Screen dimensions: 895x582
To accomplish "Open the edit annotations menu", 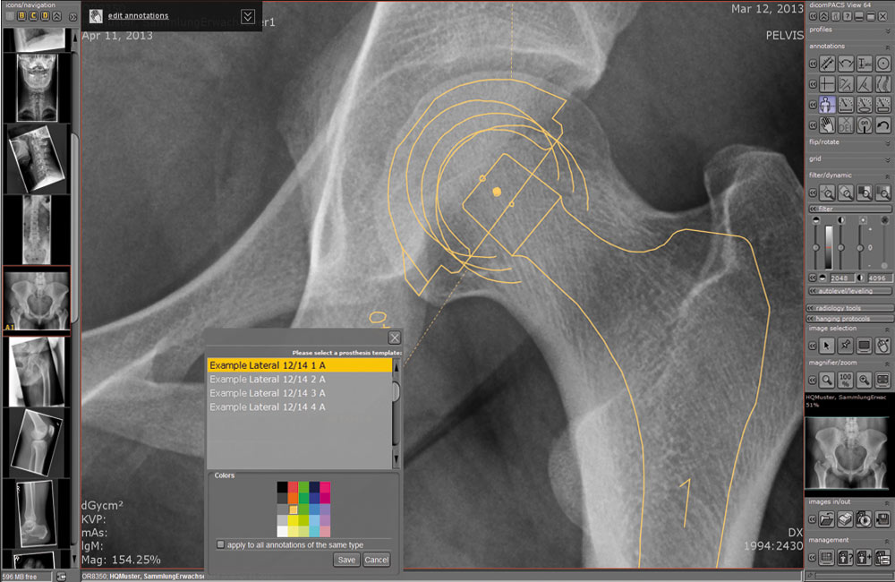I will pos(140,15).
